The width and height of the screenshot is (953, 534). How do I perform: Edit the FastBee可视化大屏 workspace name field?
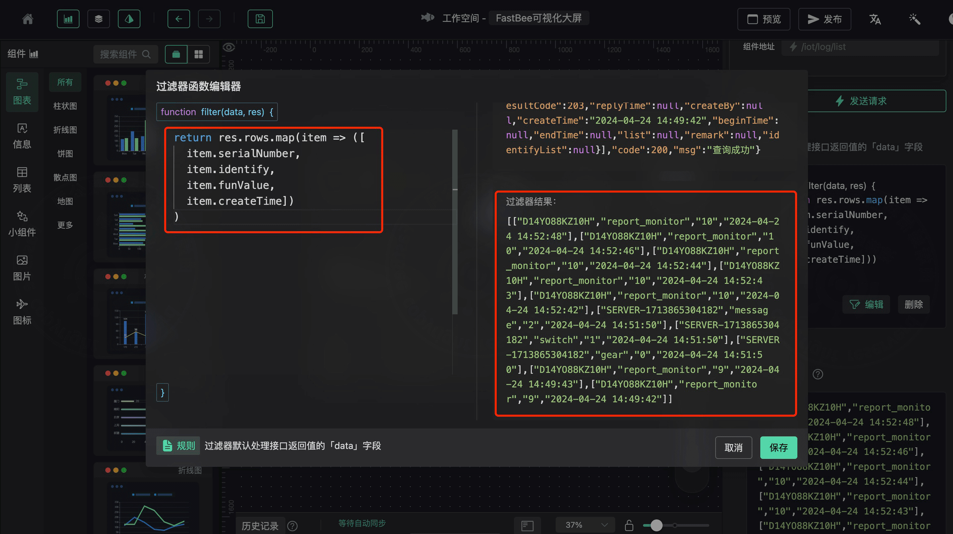point(539,18)
